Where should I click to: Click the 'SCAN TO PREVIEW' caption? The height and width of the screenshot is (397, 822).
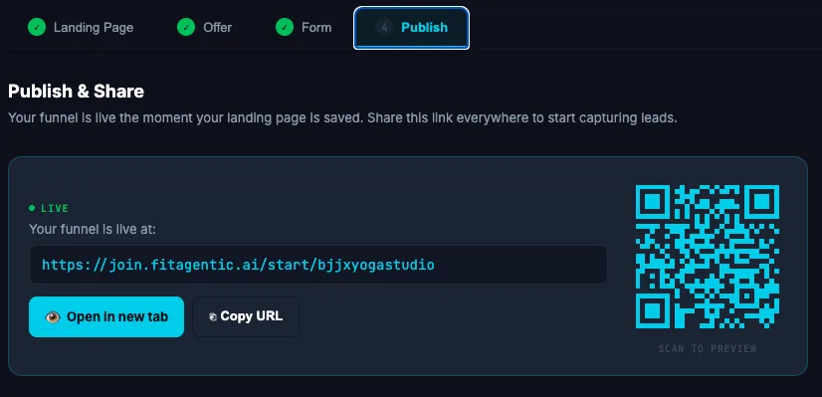[x=708, y=349]
